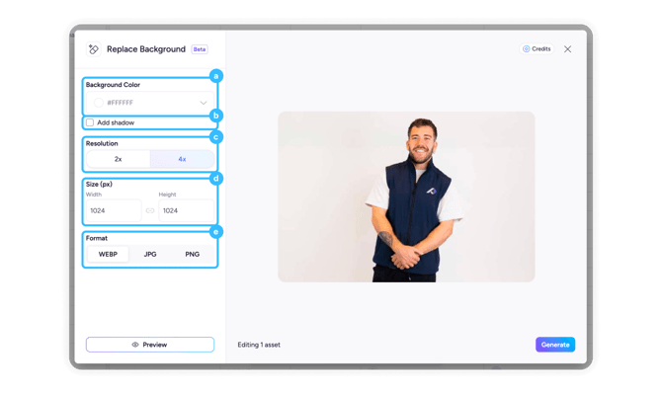Choose PNG format

(192, 255)
